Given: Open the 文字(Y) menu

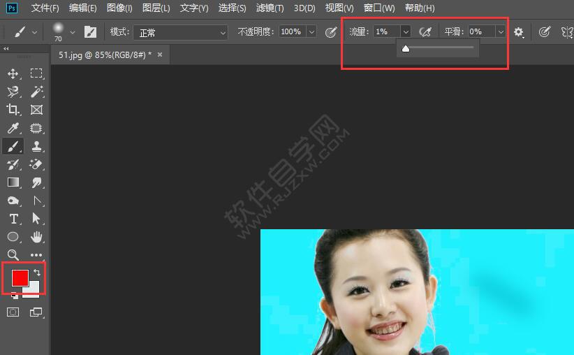Looking at the screenshot, I should pyautogui.click(x=194, y=8).
